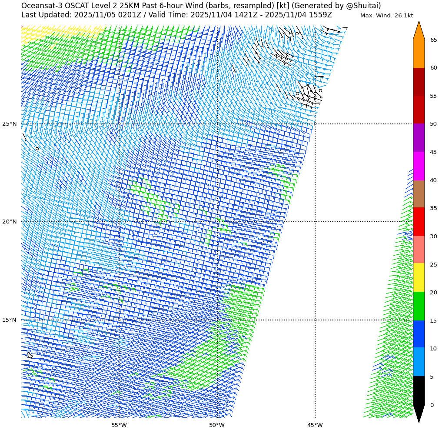Click the grid intersection at 20°N 50°W
Screen dimensions: 439x430
[217, 222]
